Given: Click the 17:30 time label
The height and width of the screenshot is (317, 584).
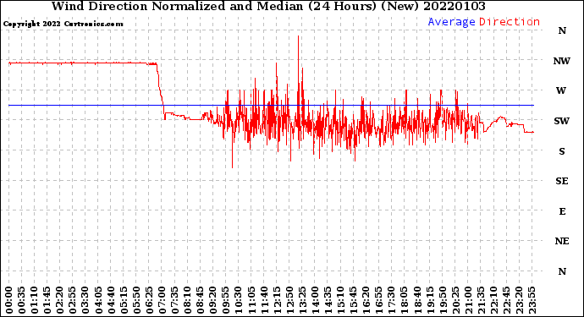Looking at the screenshot, I should click(x=391, y=300).
